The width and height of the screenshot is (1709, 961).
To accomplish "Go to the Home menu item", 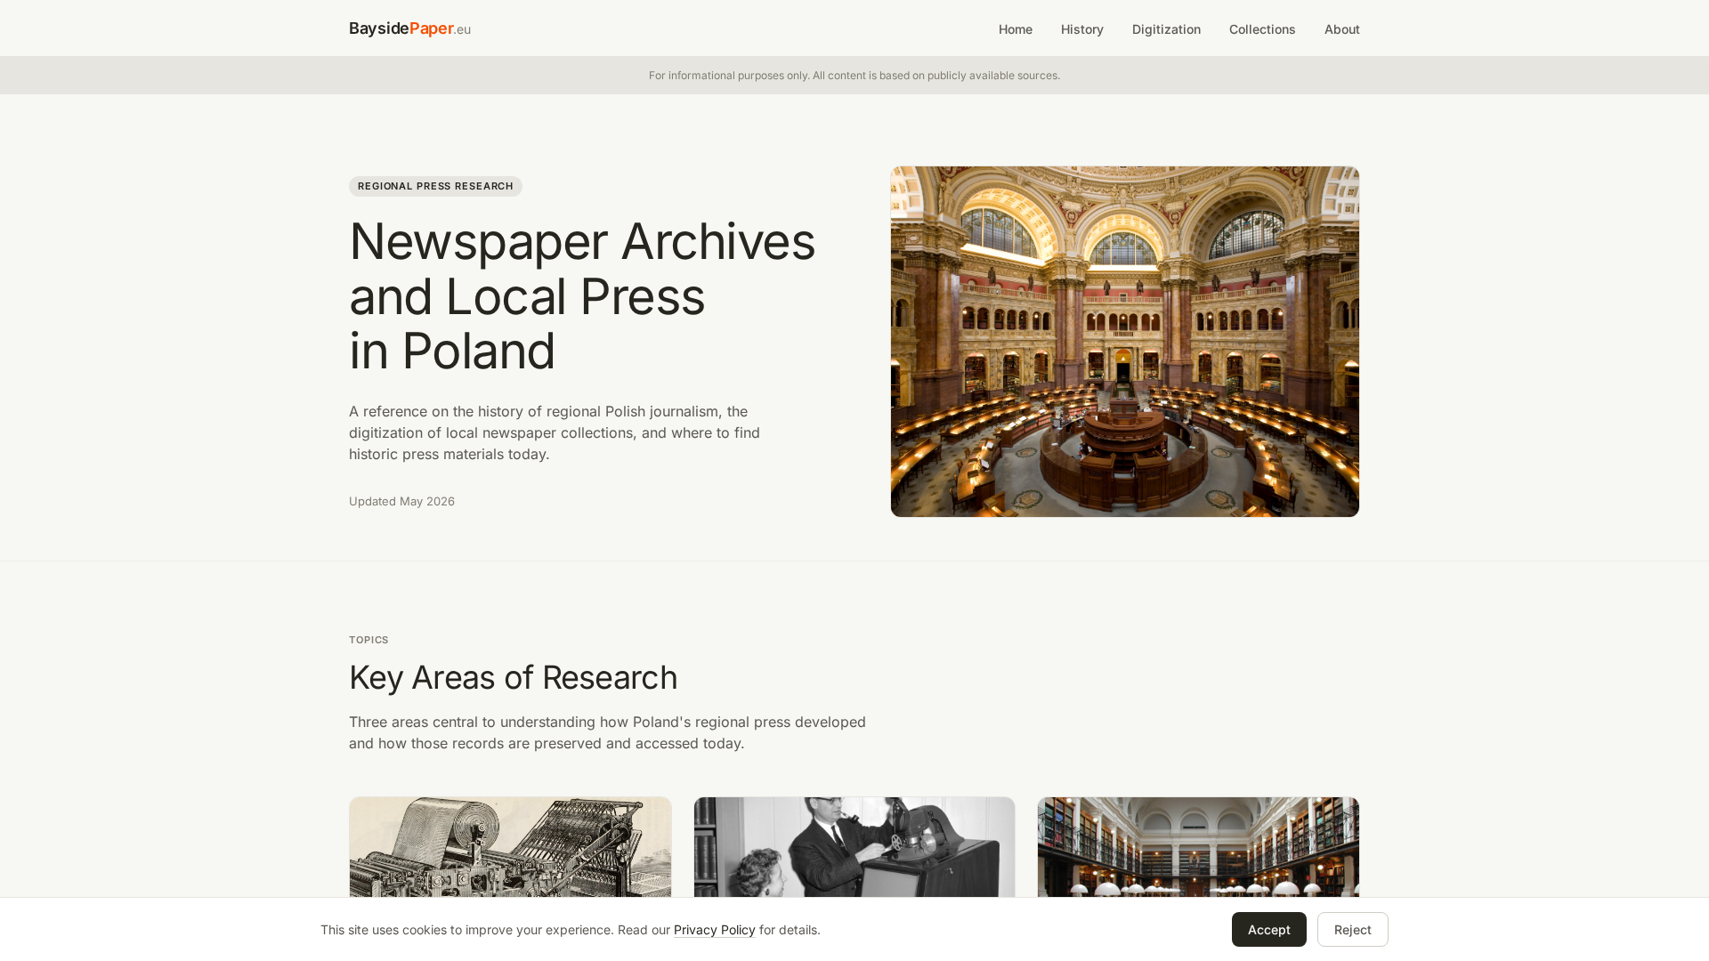I will (x=1015, y=29).
